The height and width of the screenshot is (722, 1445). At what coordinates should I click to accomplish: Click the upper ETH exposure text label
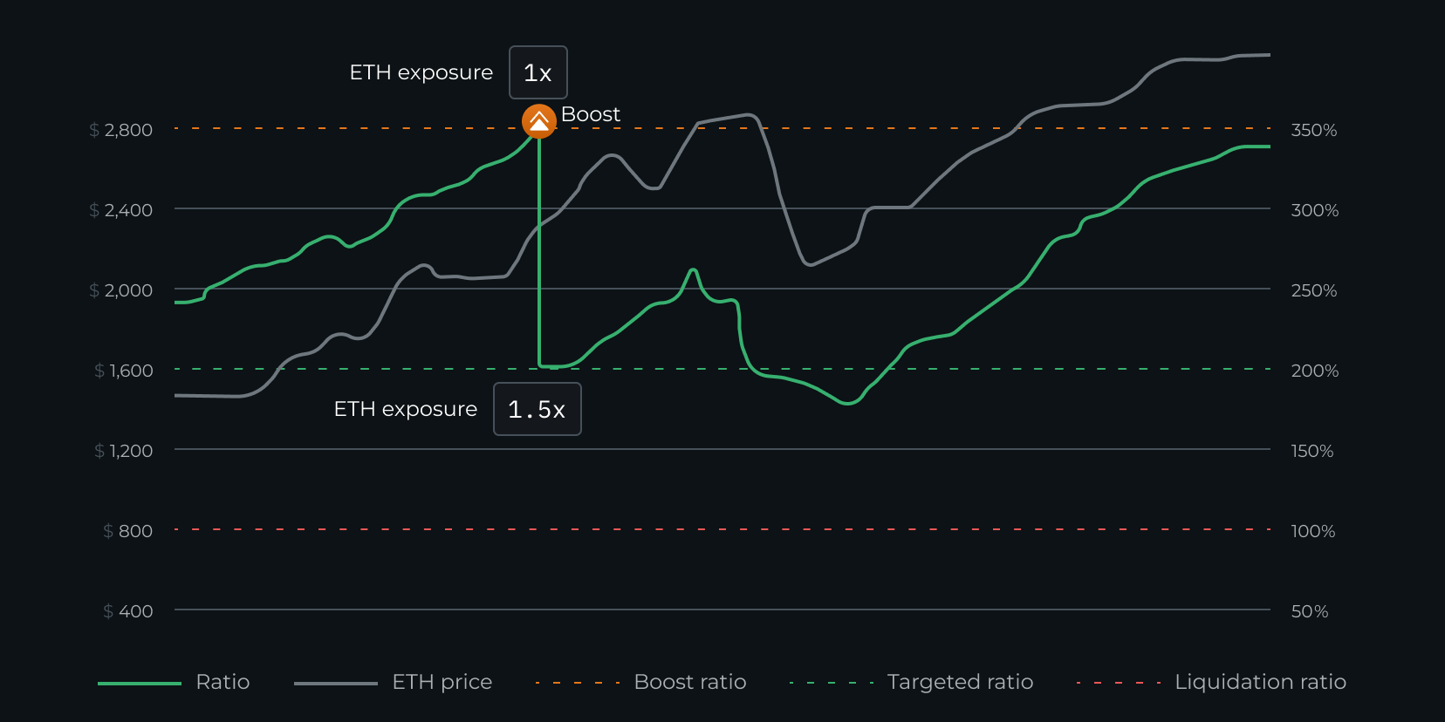coord(421,72)
